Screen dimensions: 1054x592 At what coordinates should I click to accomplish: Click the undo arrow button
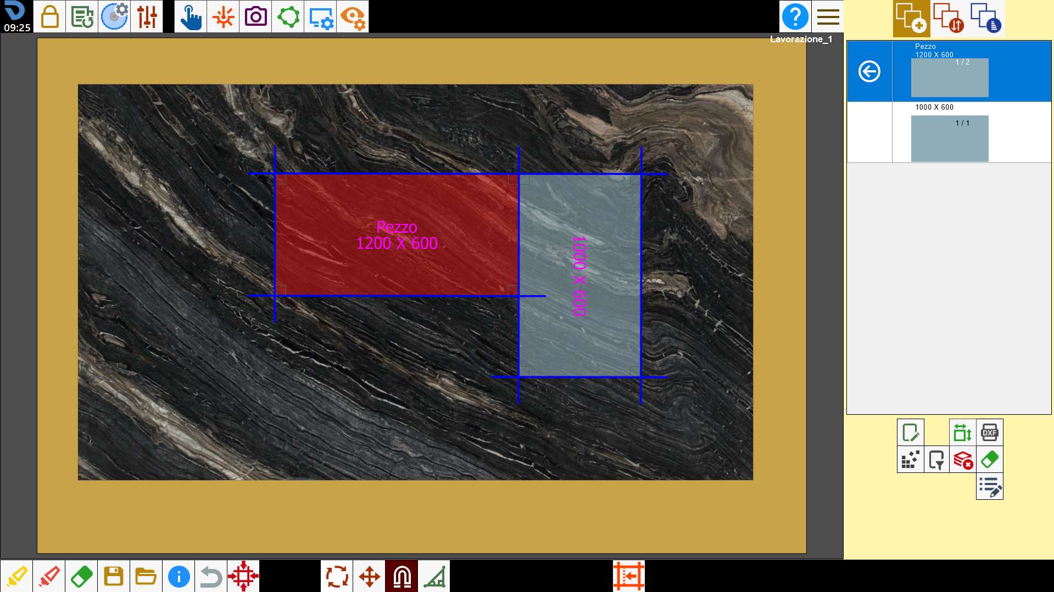[x=211, y=576]
